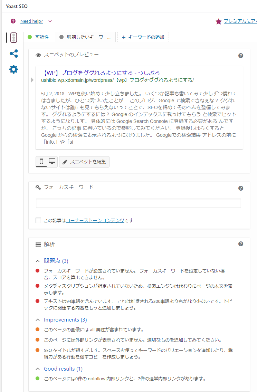Expand the Need help? dropdown chevron
The height and width of the screenshot is (392, 257).
click(50, 21)
